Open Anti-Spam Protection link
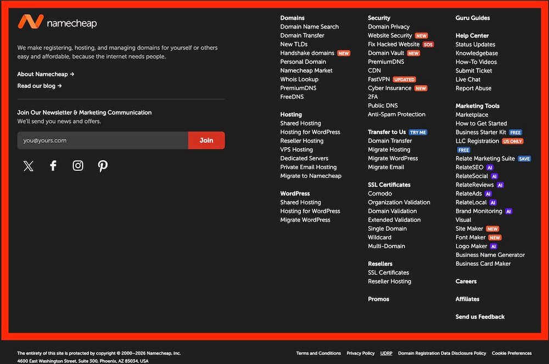Viewport: 549px width, 364px height. point(396,114)
